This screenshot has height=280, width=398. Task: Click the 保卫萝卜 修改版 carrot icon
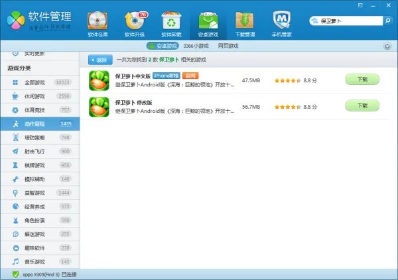(x=99, y=107)
